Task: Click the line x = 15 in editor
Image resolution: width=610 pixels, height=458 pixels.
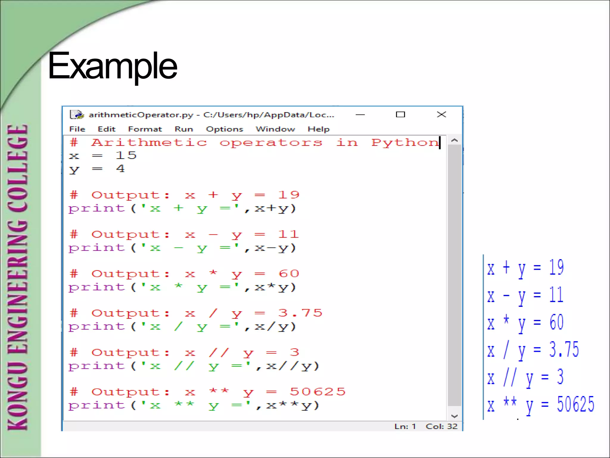Action: click(x=102, y=156)
